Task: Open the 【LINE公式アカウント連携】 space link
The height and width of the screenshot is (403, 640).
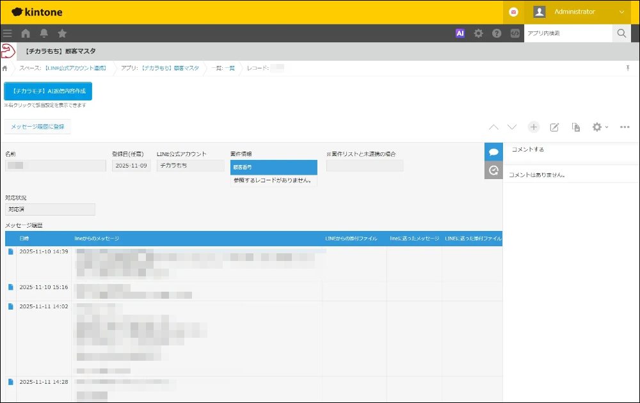Action: click(x=76, y=68)
